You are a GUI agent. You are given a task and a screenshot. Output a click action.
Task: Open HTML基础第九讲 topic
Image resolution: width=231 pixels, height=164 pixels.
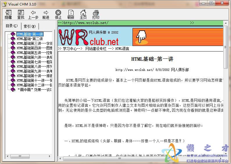(x=34, y=71)
